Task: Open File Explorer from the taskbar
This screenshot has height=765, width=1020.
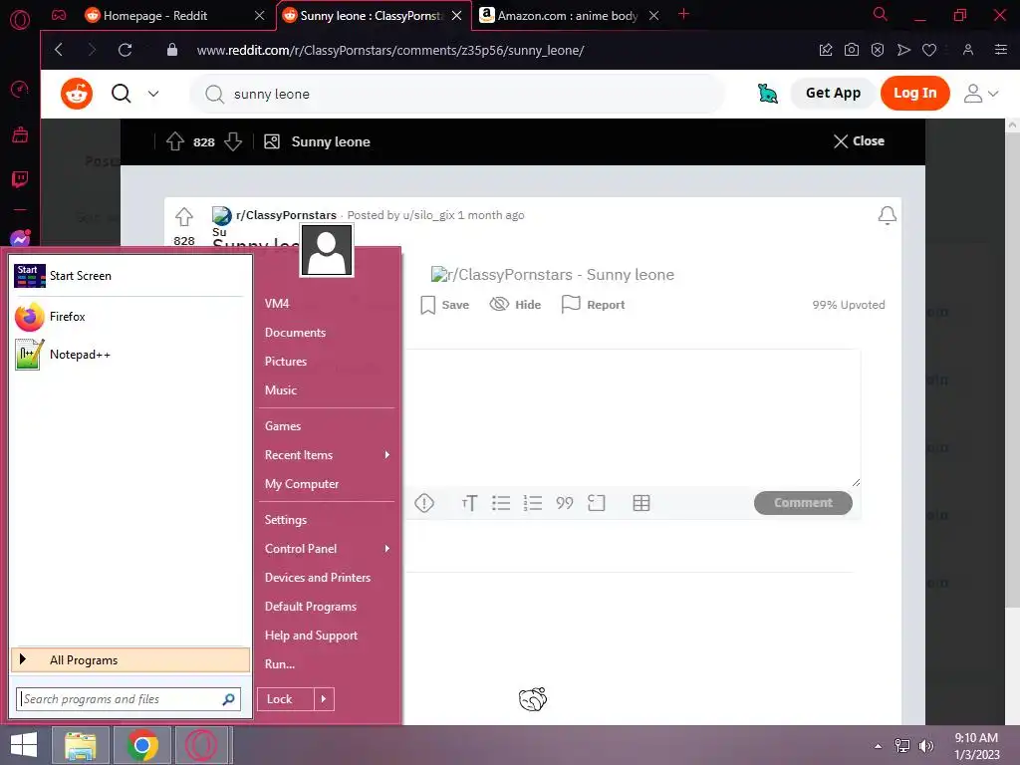Action: (81, 745)
